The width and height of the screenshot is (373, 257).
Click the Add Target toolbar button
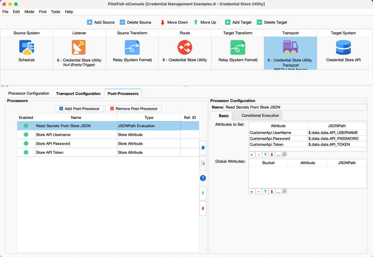[x=238, y=22]
